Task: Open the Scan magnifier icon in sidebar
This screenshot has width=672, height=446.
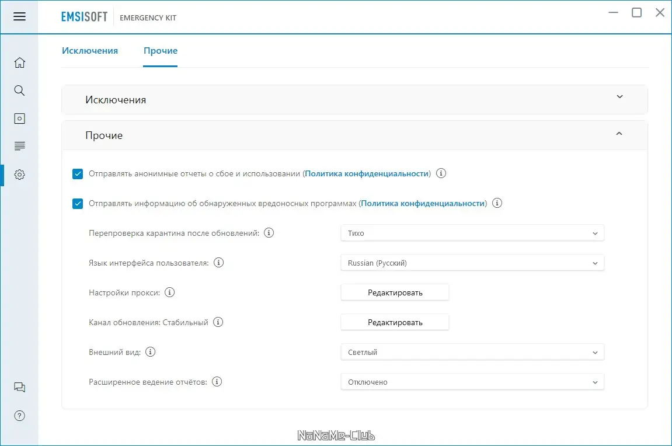Action: pyautogui.click(x=19, y=90)
